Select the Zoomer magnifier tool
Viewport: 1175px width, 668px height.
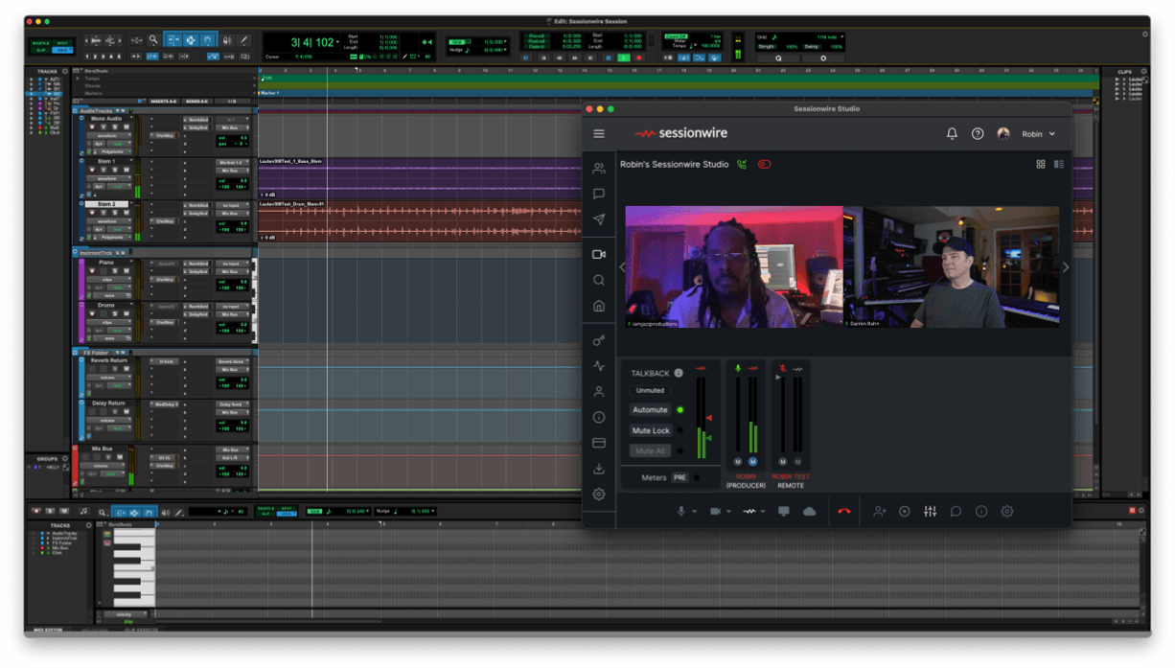click(153, 40)
